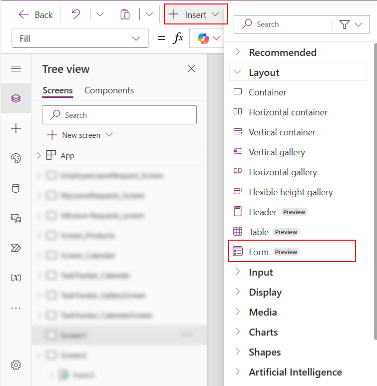
Task: Open the Data cylinder icon
Action: click(16, 188)
